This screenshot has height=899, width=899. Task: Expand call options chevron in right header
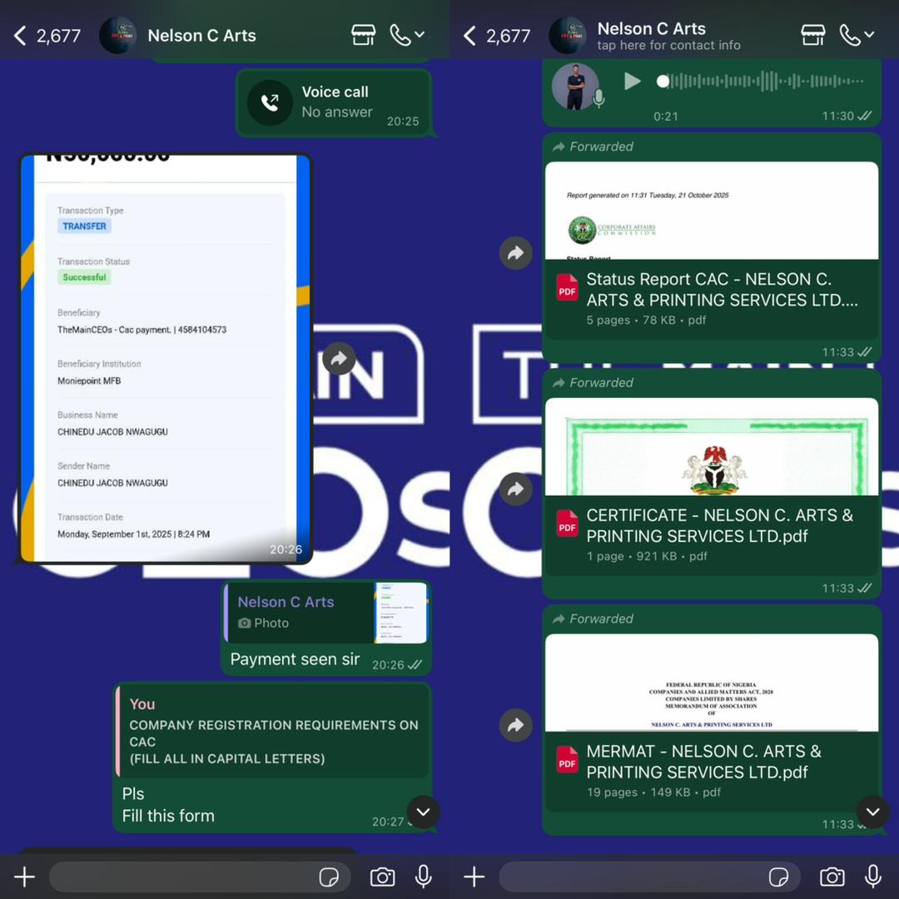tap(870, 35)
